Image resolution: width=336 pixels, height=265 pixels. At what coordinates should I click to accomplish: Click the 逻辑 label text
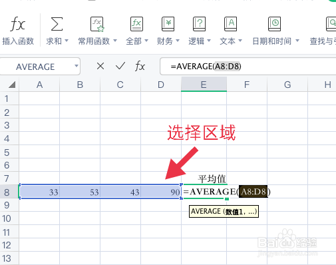196,41
